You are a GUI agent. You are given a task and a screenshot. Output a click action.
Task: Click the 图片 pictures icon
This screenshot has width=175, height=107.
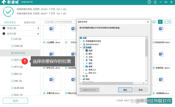[87, 54]
